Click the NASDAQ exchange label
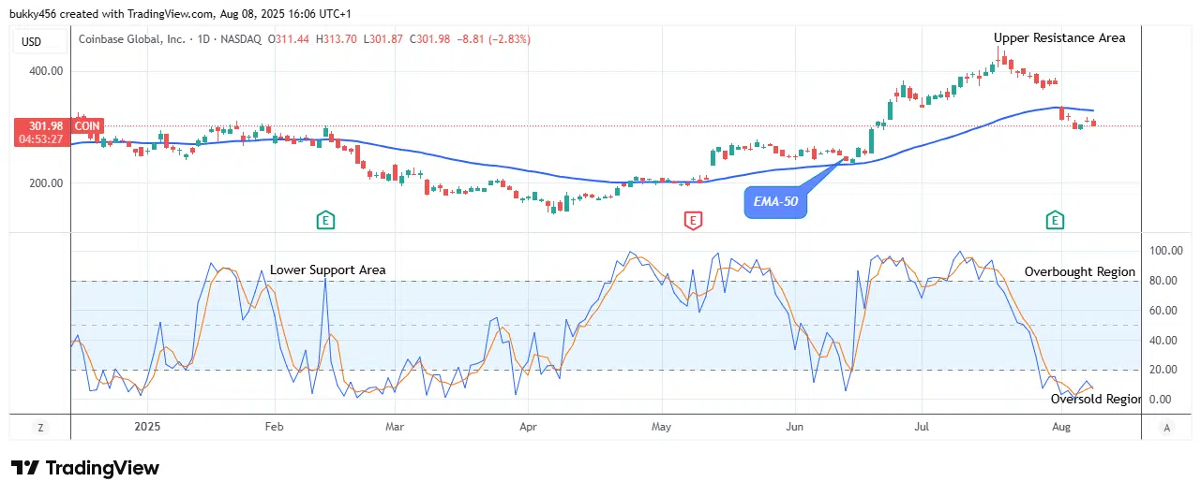This screenshot has height=496, width=1201. click(241, 40)
